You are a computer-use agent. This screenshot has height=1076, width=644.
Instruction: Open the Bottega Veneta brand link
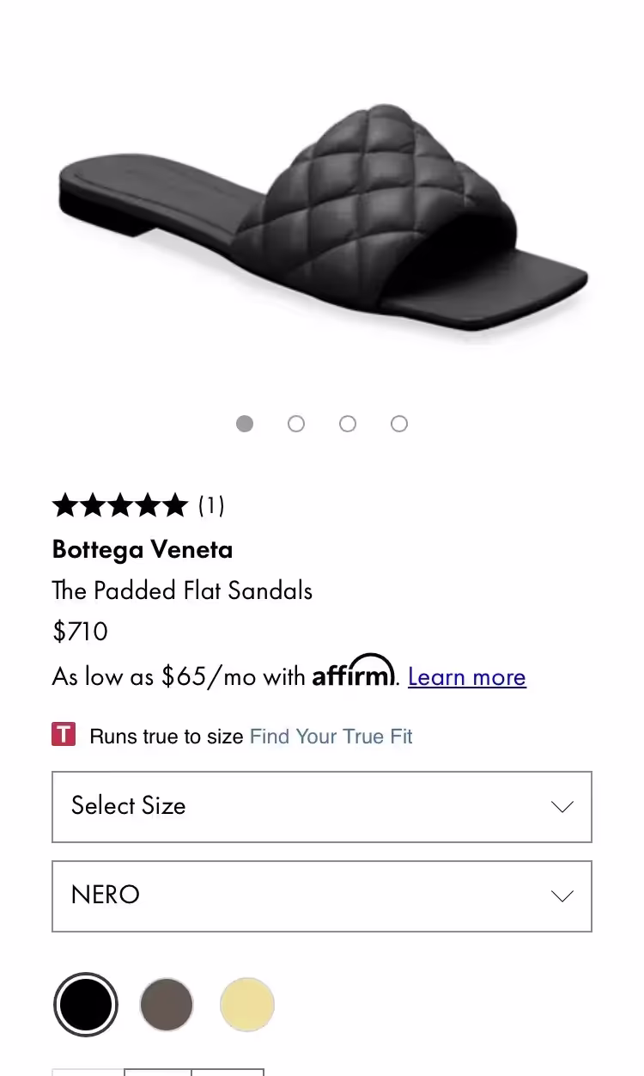[143, 550]
